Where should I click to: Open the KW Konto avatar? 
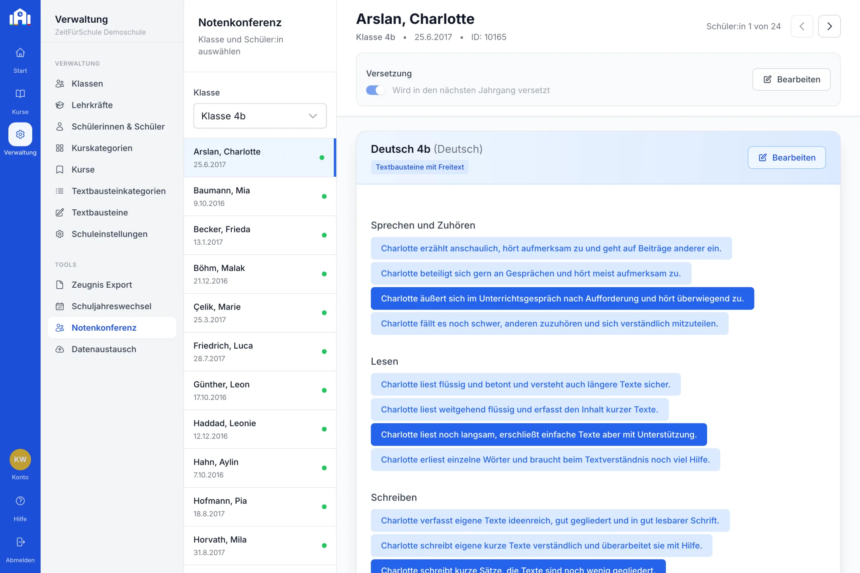(20, 459)
